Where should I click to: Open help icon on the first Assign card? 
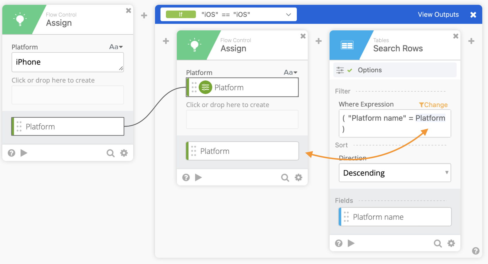[11, 153]
